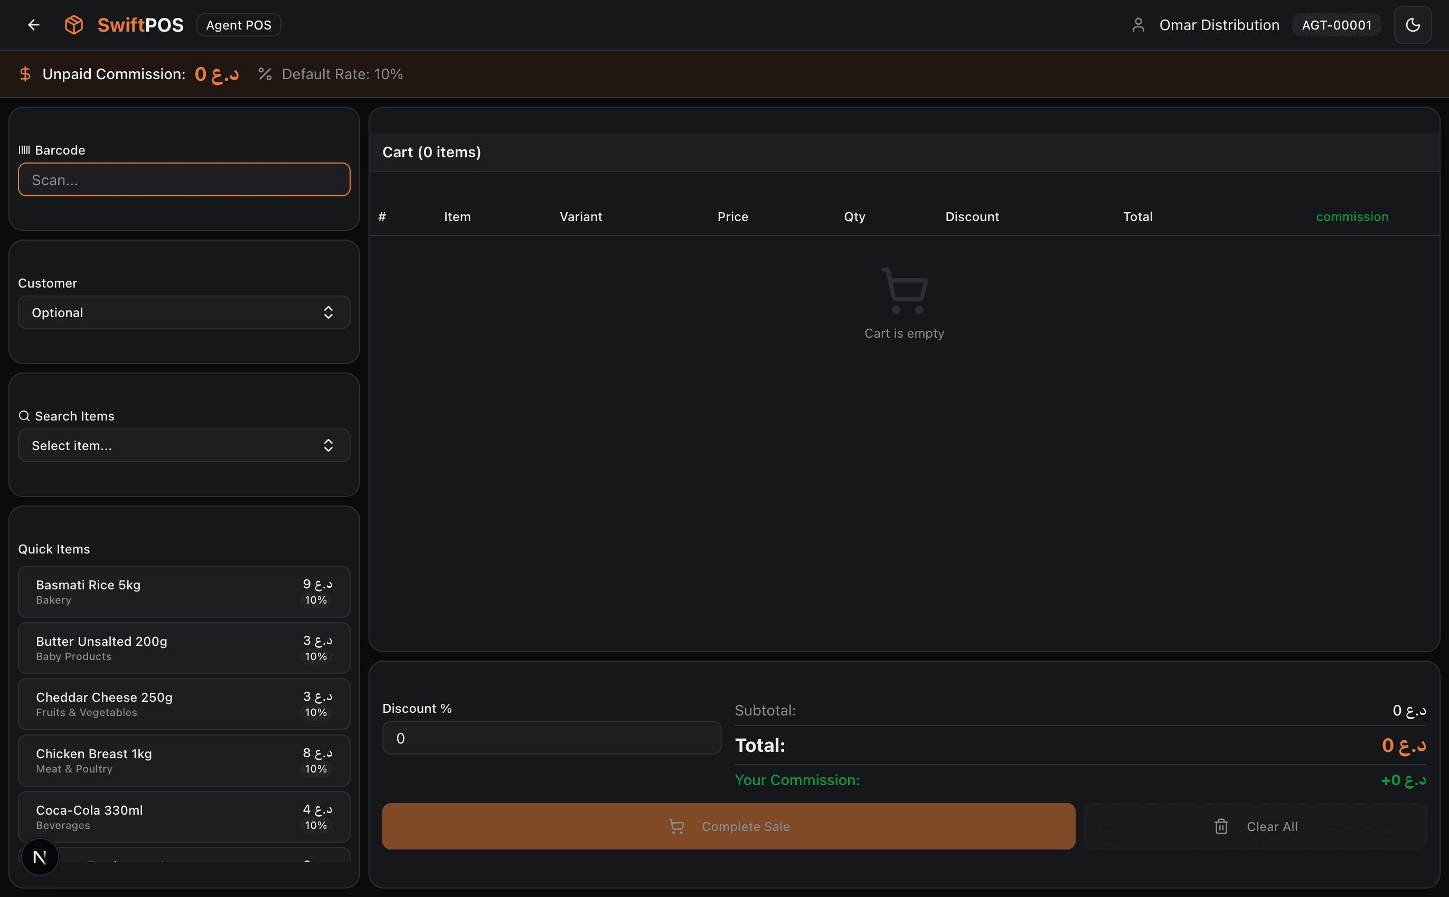
Task: Click the SwiftPOS box logo icon
Action: point(73,25)
